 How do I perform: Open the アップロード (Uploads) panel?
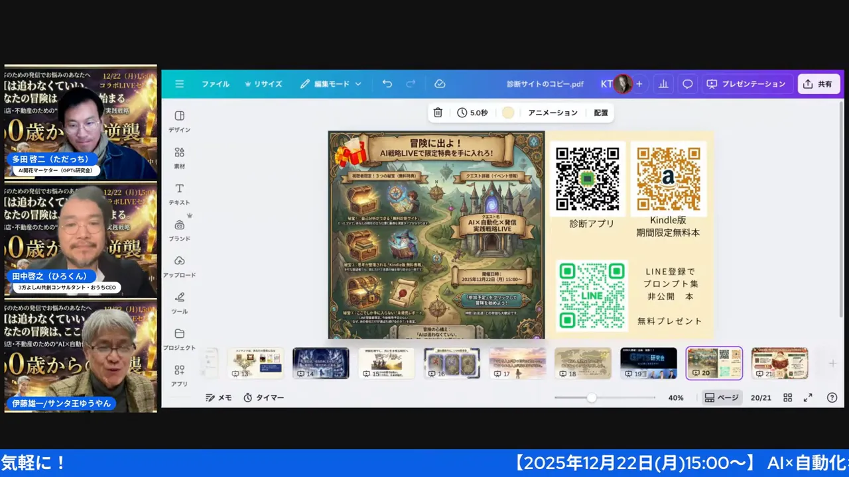(179, 266)
